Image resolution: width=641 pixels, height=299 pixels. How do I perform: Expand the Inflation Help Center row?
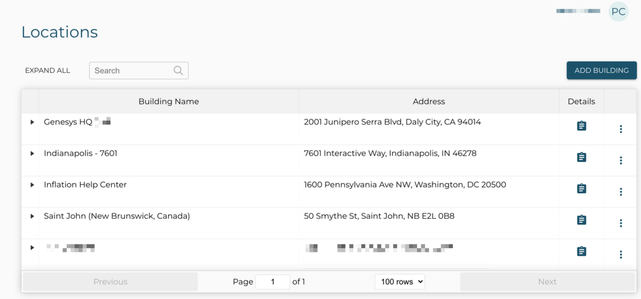pos(32,185)
